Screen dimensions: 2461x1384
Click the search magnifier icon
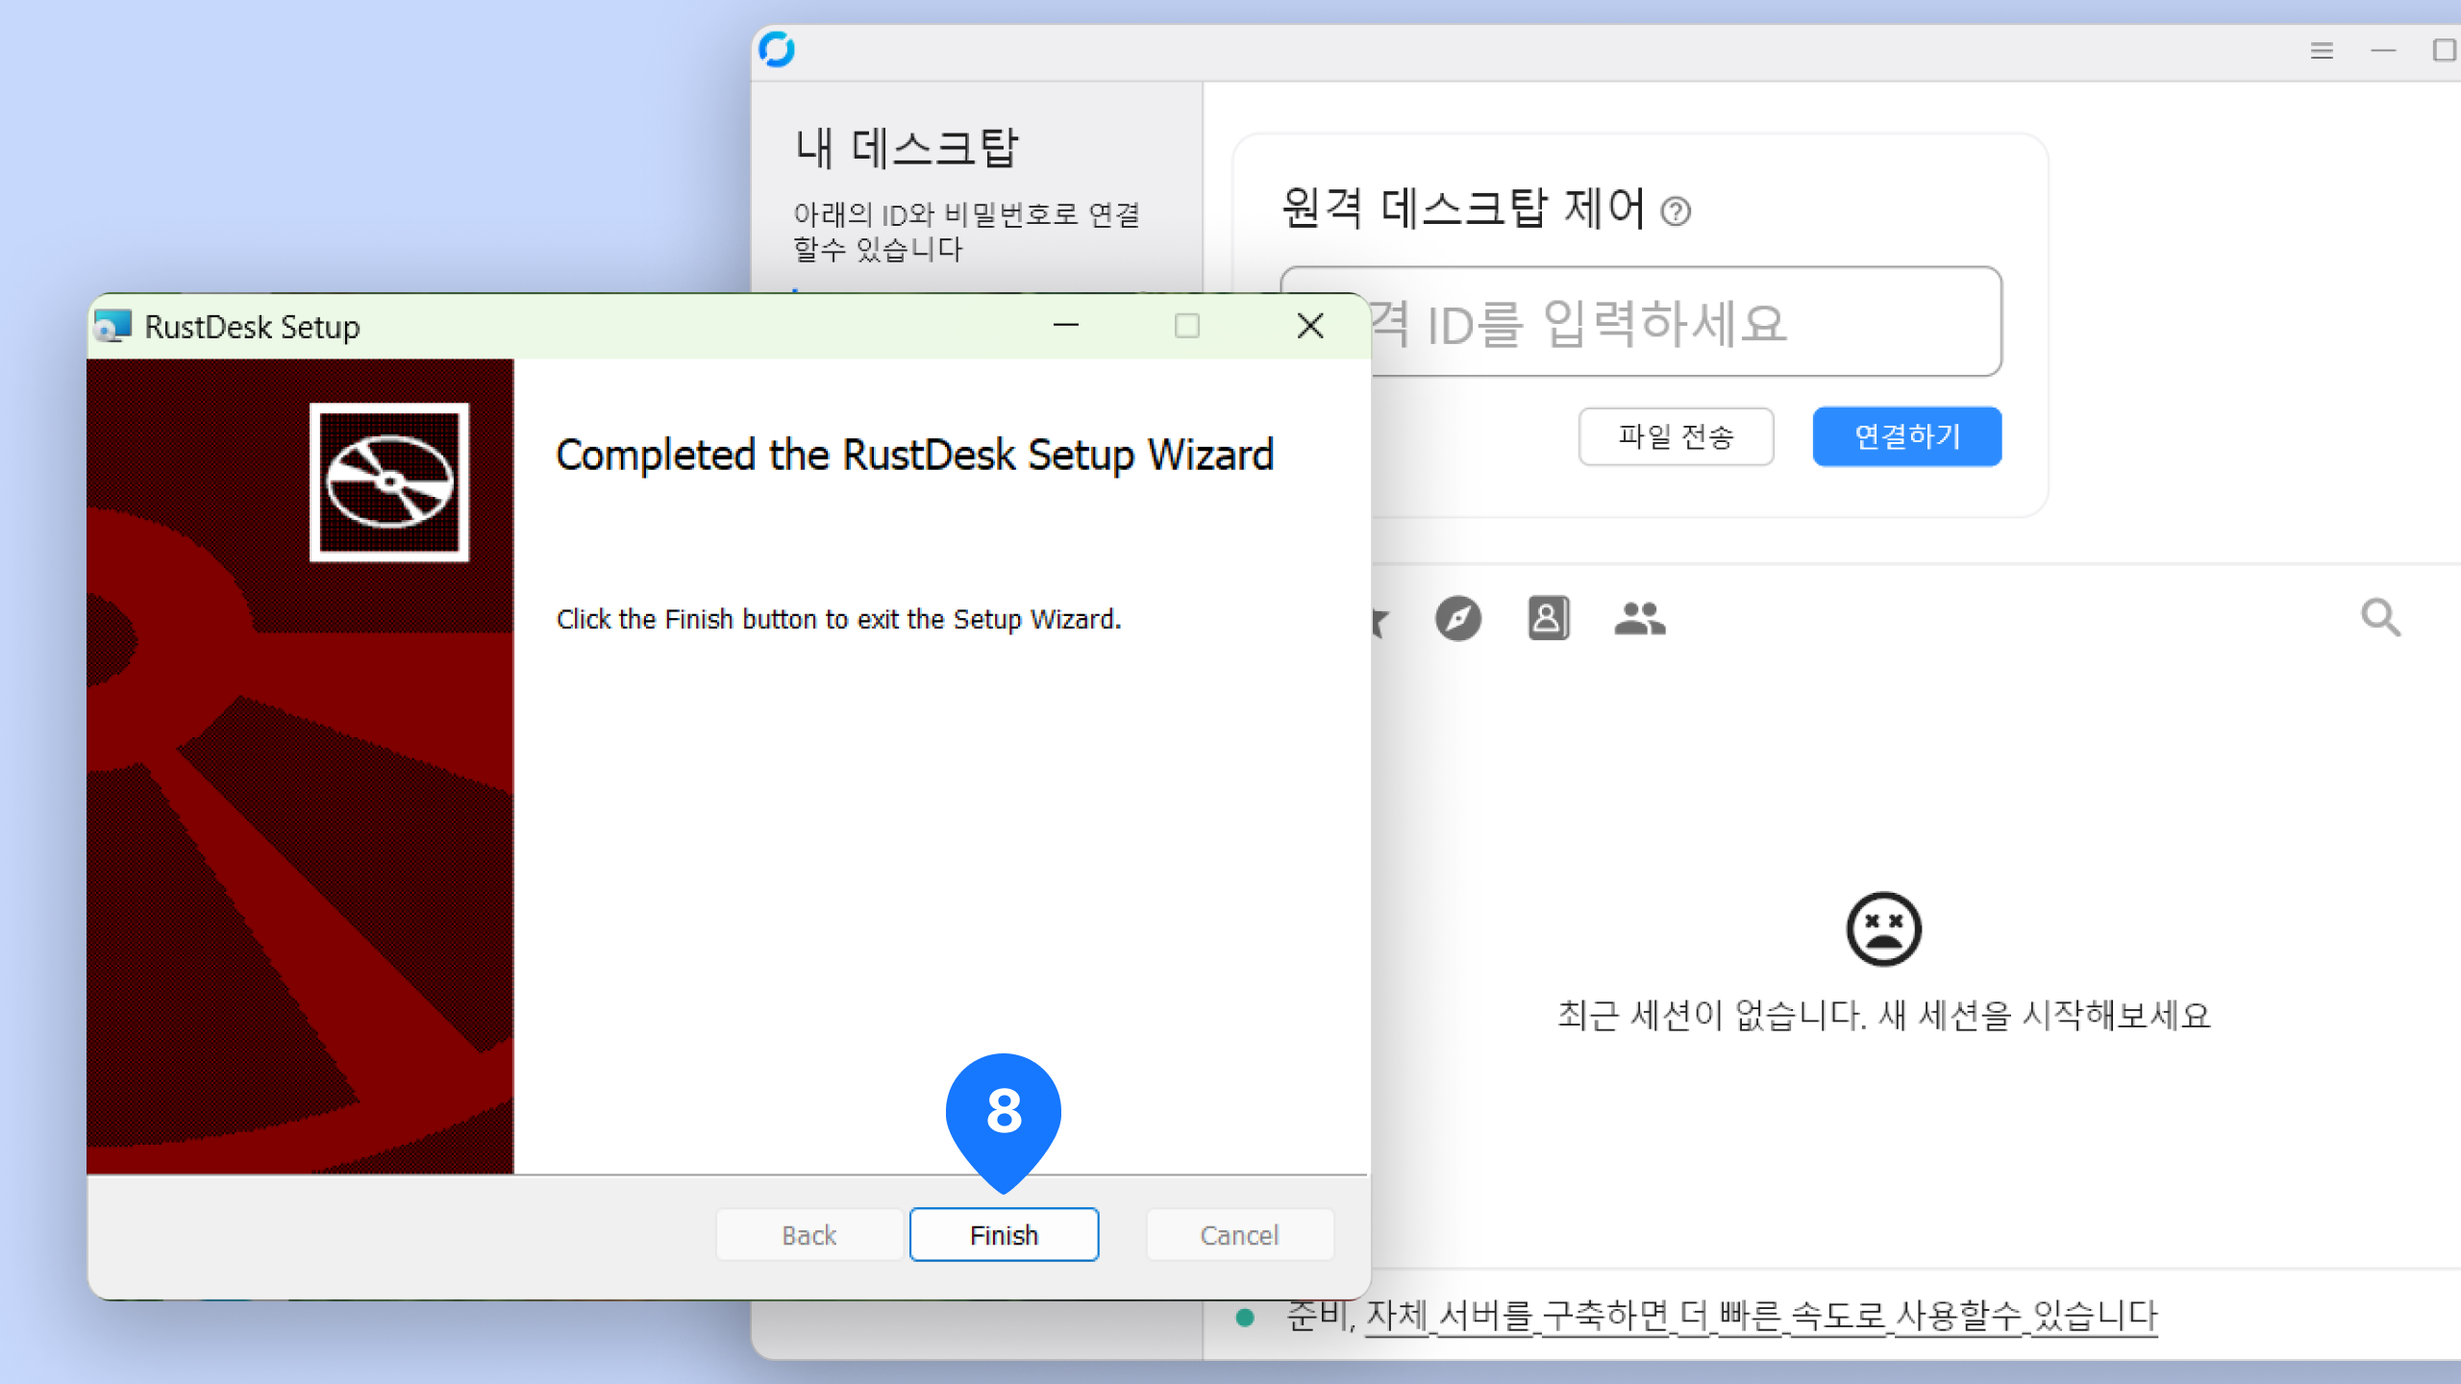point(2380,618)
